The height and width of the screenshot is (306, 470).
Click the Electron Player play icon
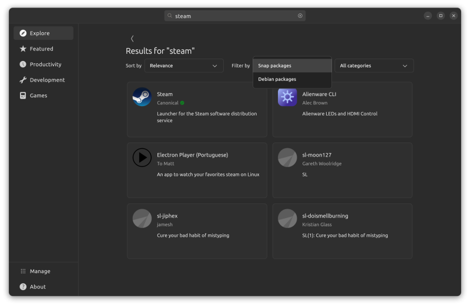point(142,158)
